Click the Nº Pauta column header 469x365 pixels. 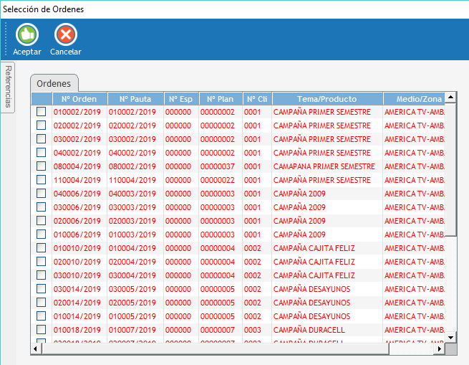tap(135, 99)
